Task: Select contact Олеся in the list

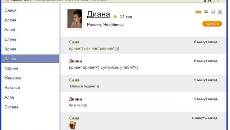Action: 10,10
